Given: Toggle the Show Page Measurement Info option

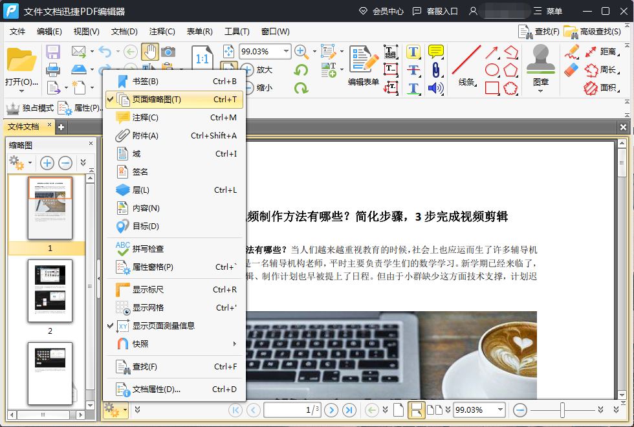Looking at the screenshot, I should pyautogui.click(x=174, y=325).
